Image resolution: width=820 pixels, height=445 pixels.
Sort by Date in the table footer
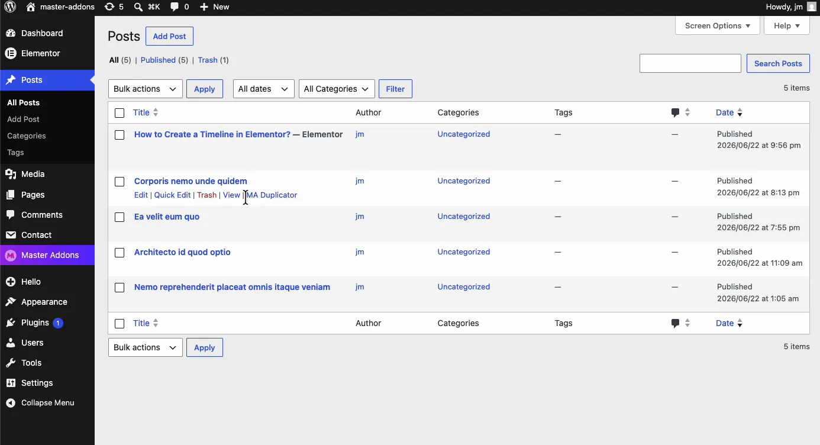pyautogui.click(x=729, y=323)
